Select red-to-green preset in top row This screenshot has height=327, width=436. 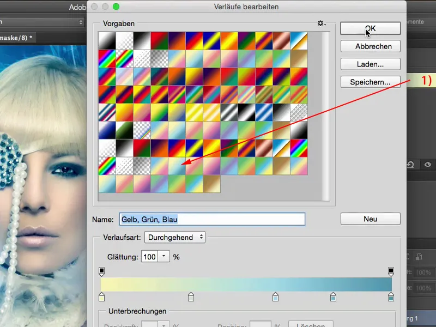159,41
